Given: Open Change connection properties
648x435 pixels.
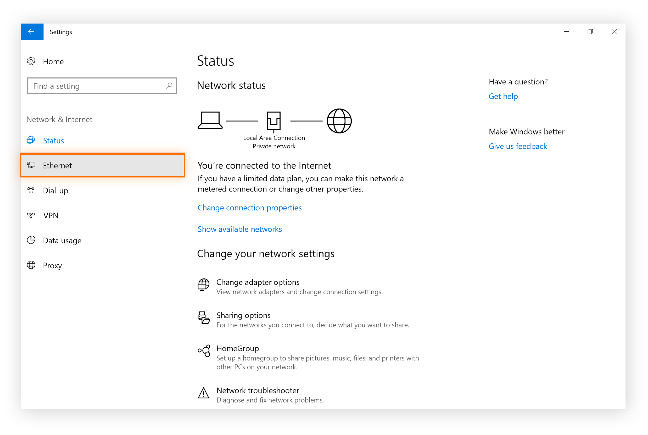Looking at the screenshot, I should point(249,208).
